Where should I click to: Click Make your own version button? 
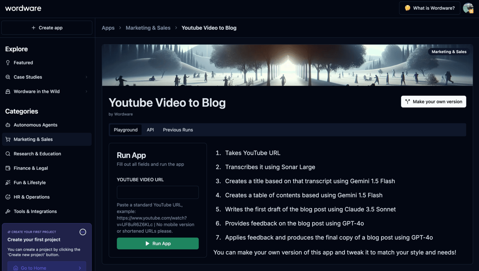(433, 102)
